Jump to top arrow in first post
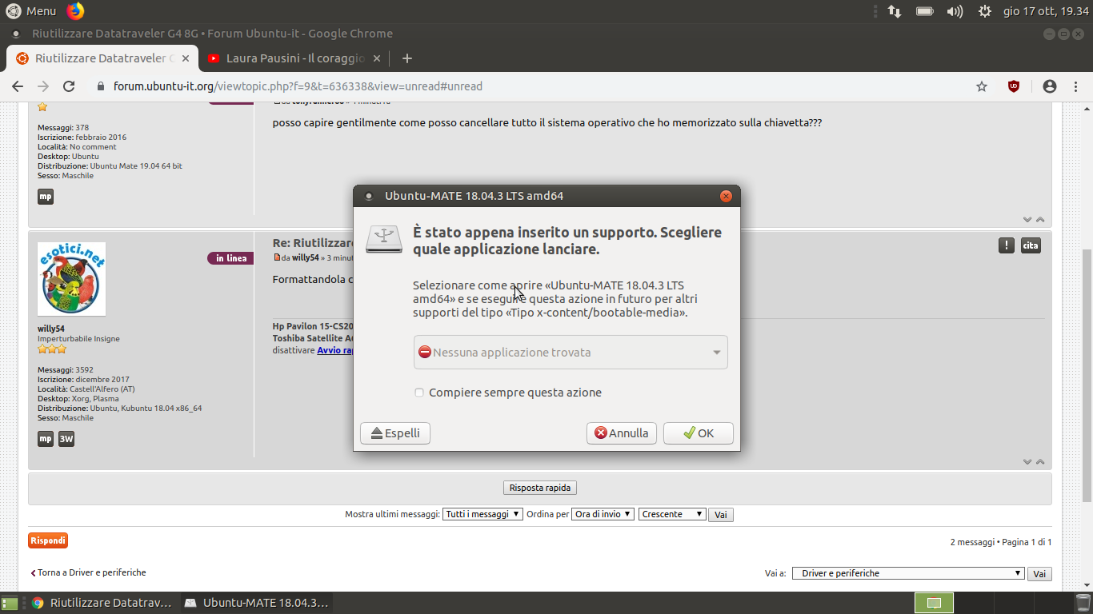This screenshot has width=1093, height=614. 1040,219
